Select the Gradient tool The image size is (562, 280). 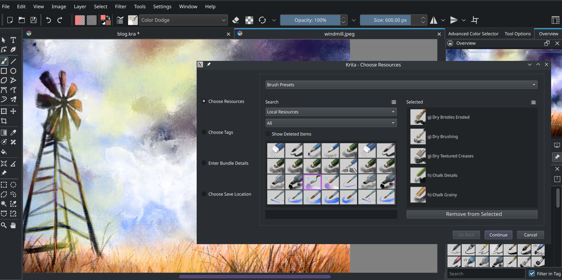point(4,133)
